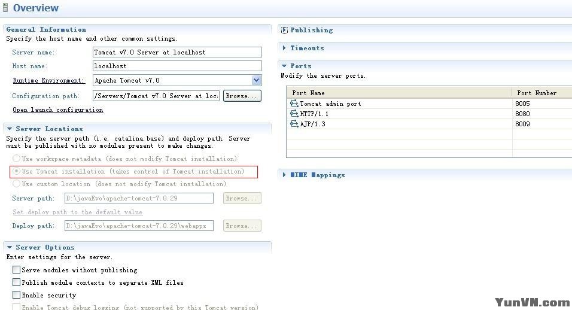Click the Configuration path field
Screen dimensions: 572x310
tap(156, 96)
